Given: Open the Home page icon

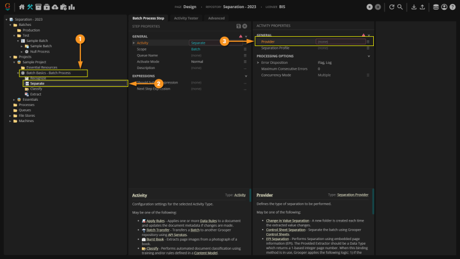Looking at the screenshot, I should 22,7.
